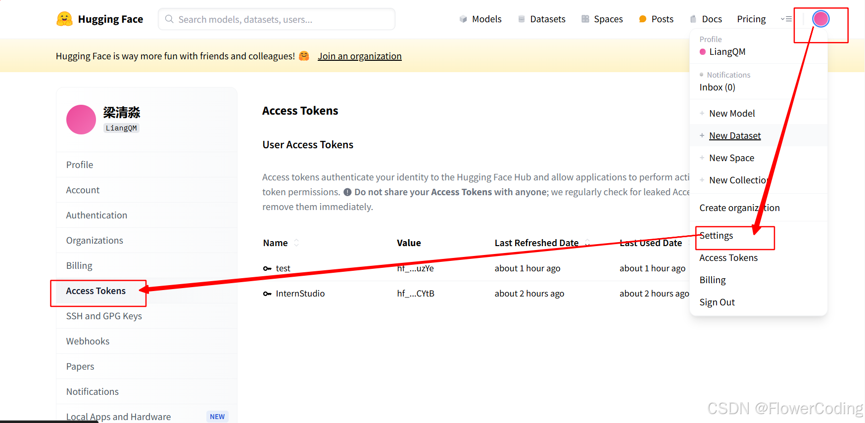The height and width of the screenshot is (423, 865).
Task: Click the LiangQM username badge in sidebar
Action: (121, 128)
